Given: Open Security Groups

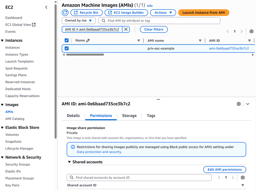Looking at the screenshot, I should tap(18, 165).
